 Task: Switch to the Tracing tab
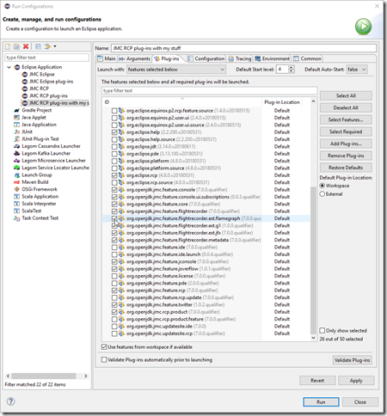coord(240,58)
